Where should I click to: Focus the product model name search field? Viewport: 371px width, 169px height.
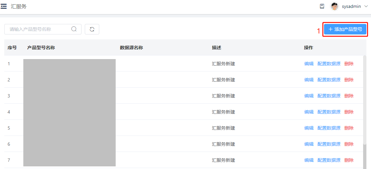(x=43, y=29)
